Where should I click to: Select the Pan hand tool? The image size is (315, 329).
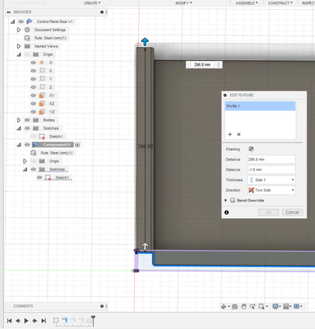(243, 307)
